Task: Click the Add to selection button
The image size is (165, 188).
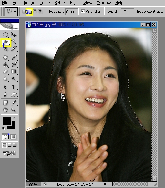Action: [x=29, y=12]
